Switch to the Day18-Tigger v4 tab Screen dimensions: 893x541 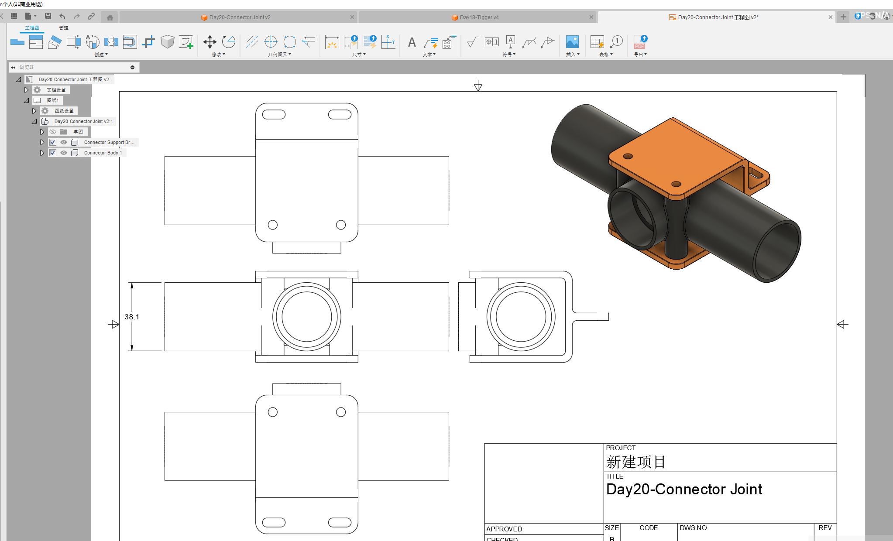[479, 17]
